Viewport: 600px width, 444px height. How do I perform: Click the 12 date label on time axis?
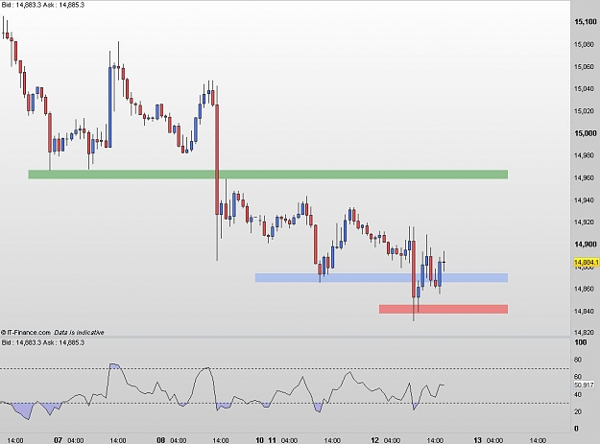(x=375, y=440)
